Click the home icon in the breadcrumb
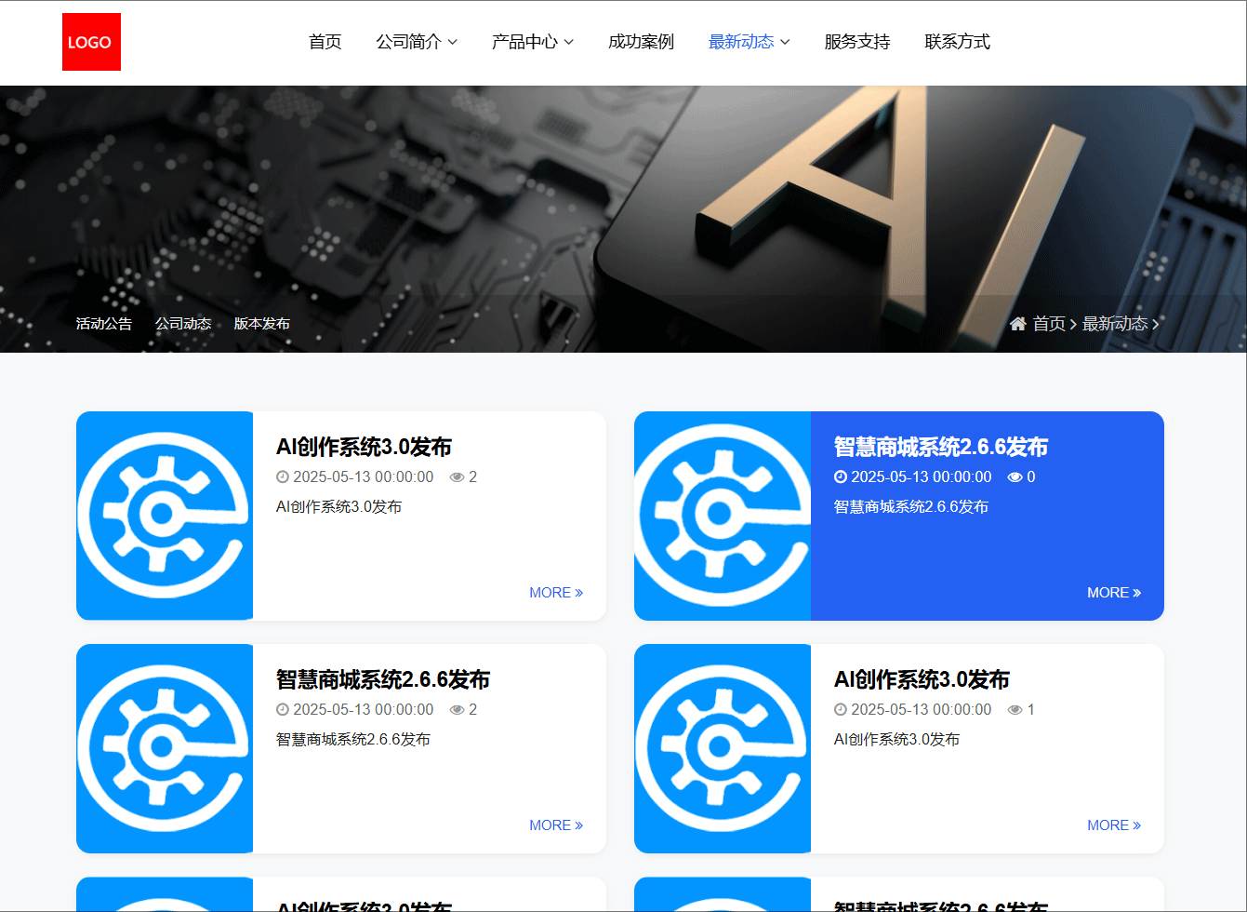 [x=1018, y=324]
